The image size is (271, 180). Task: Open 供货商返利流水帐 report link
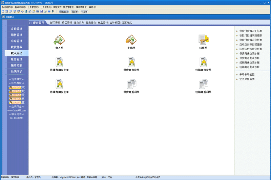(x=249, y=58)
